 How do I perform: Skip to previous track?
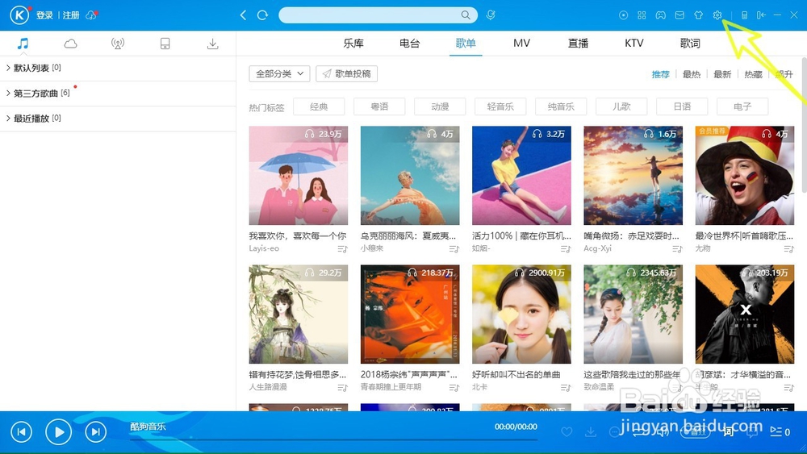pos(22,432)
